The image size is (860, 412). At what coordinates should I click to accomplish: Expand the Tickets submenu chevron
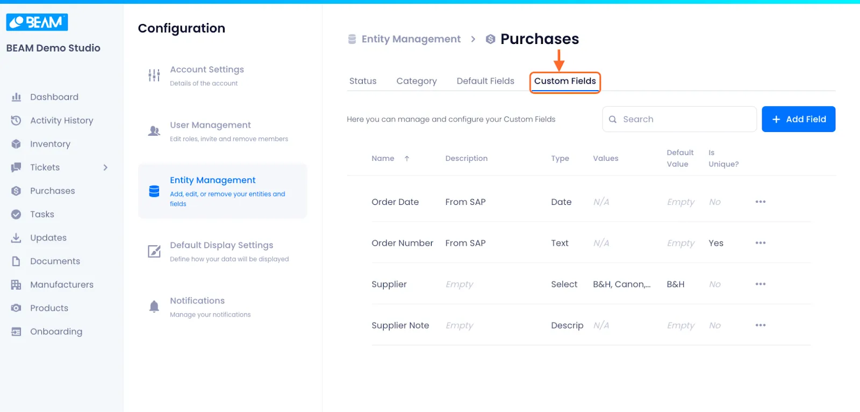pos(105,167)
